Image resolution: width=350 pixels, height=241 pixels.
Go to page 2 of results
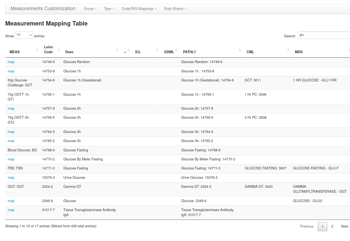[332, 226]
